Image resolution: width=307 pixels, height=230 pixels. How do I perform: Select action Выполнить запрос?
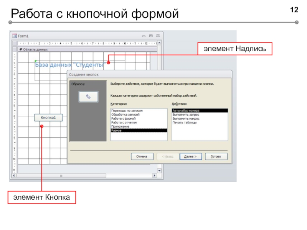[200, 115]
